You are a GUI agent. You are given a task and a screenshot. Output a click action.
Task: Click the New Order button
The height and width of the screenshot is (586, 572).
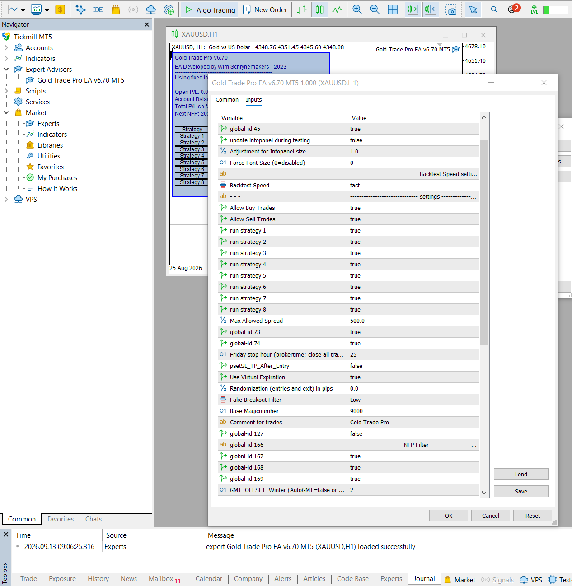(x=265, y=9)
